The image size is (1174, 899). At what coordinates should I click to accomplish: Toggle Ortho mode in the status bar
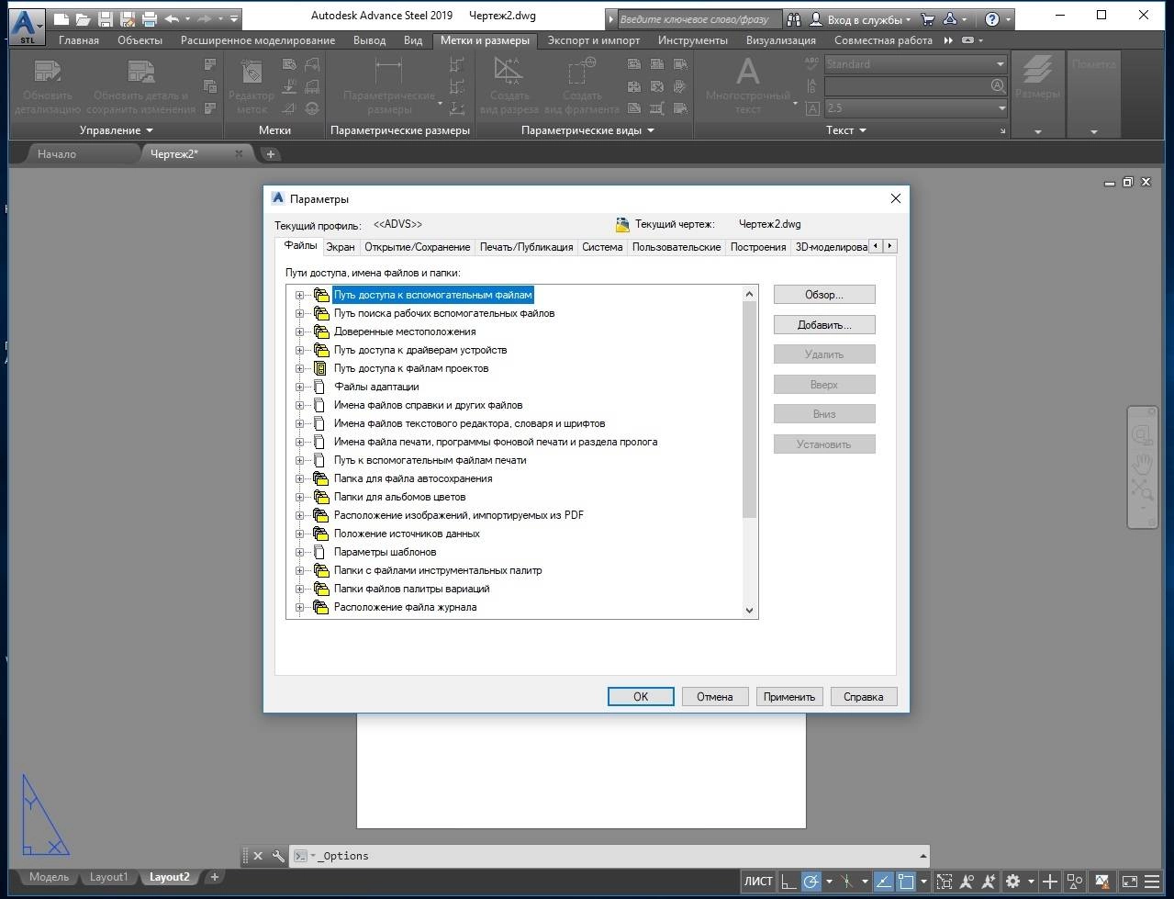pyautogui.click(x=788, y=882)
